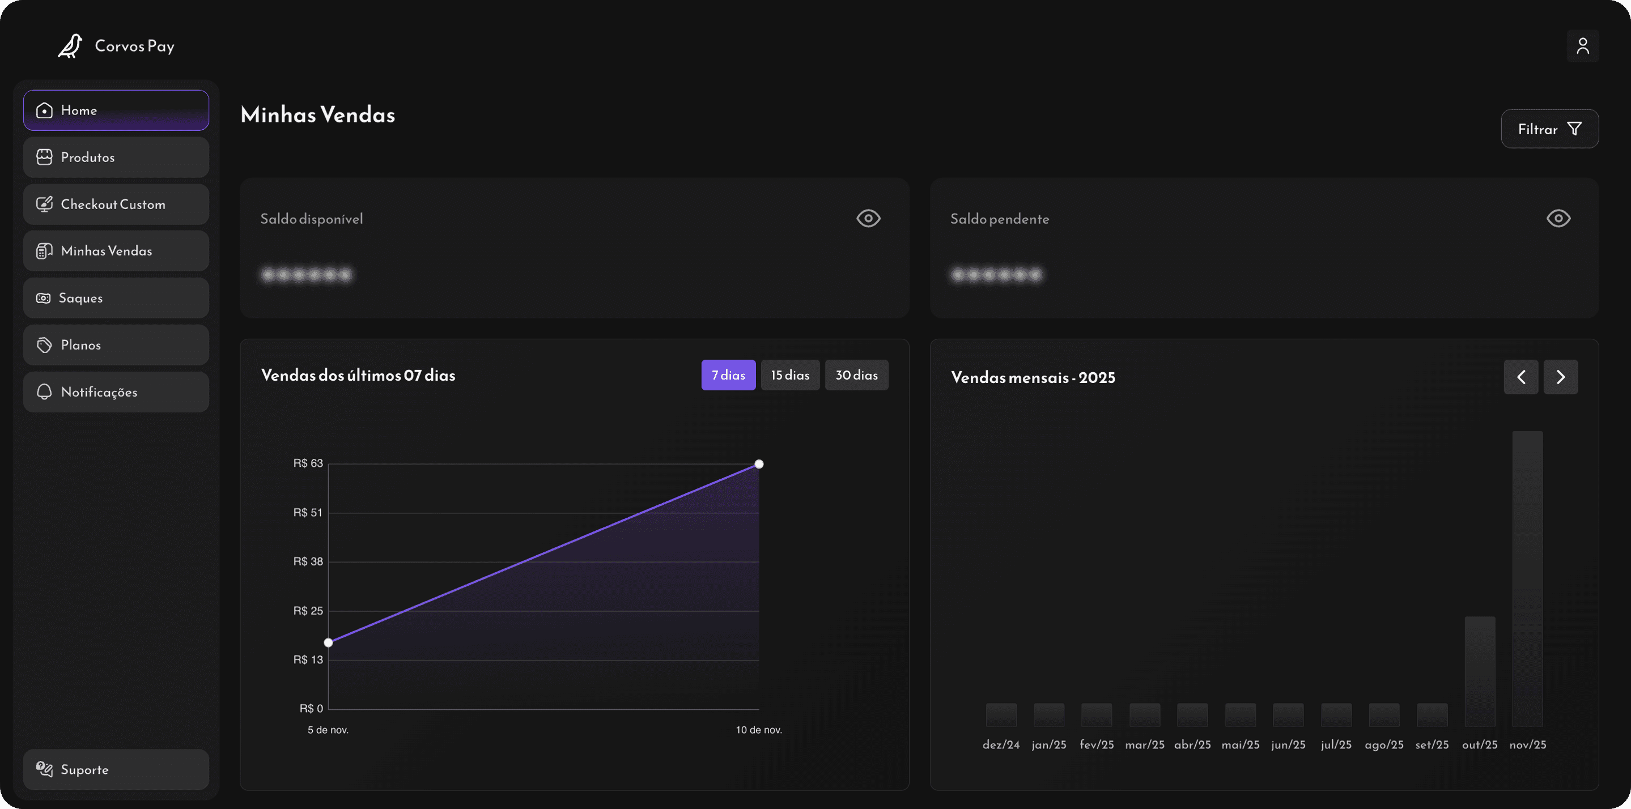
Task: Click the 'R$ 51' axis label
Action: [x=308, y=513]
